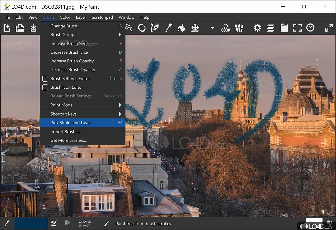Click the dark blue current color swatch
This screenshot has width=336, height=230.
[30, 223]
